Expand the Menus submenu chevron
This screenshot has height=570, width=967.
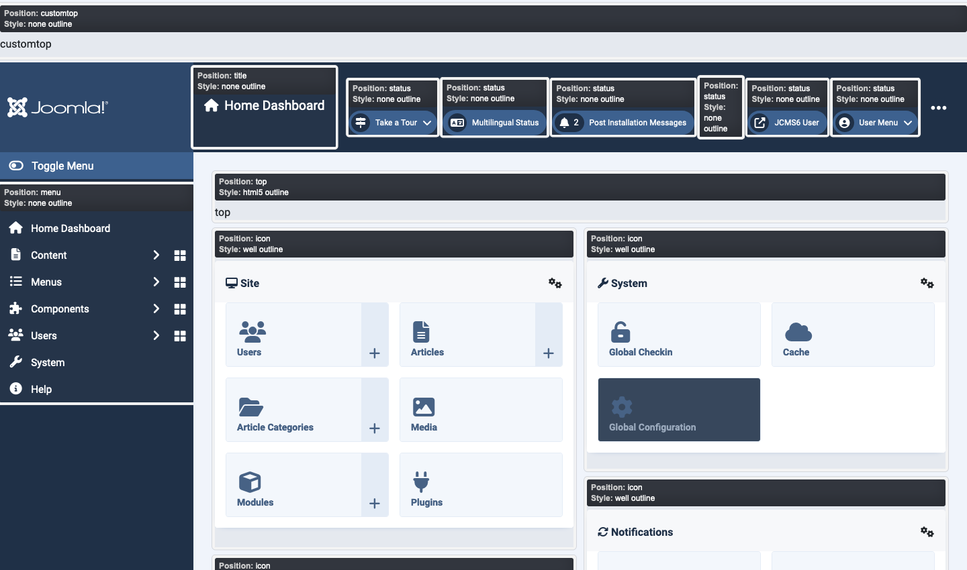click(156, 282)
